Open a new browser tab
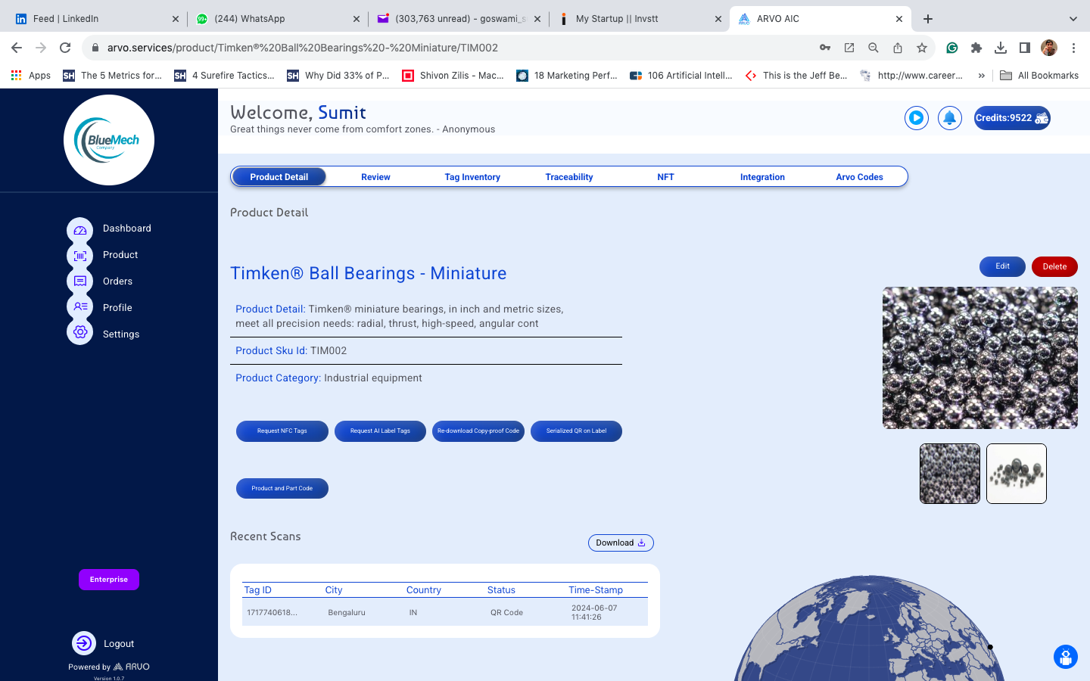This screenshot has height=681, width=1090. point(928,19)
